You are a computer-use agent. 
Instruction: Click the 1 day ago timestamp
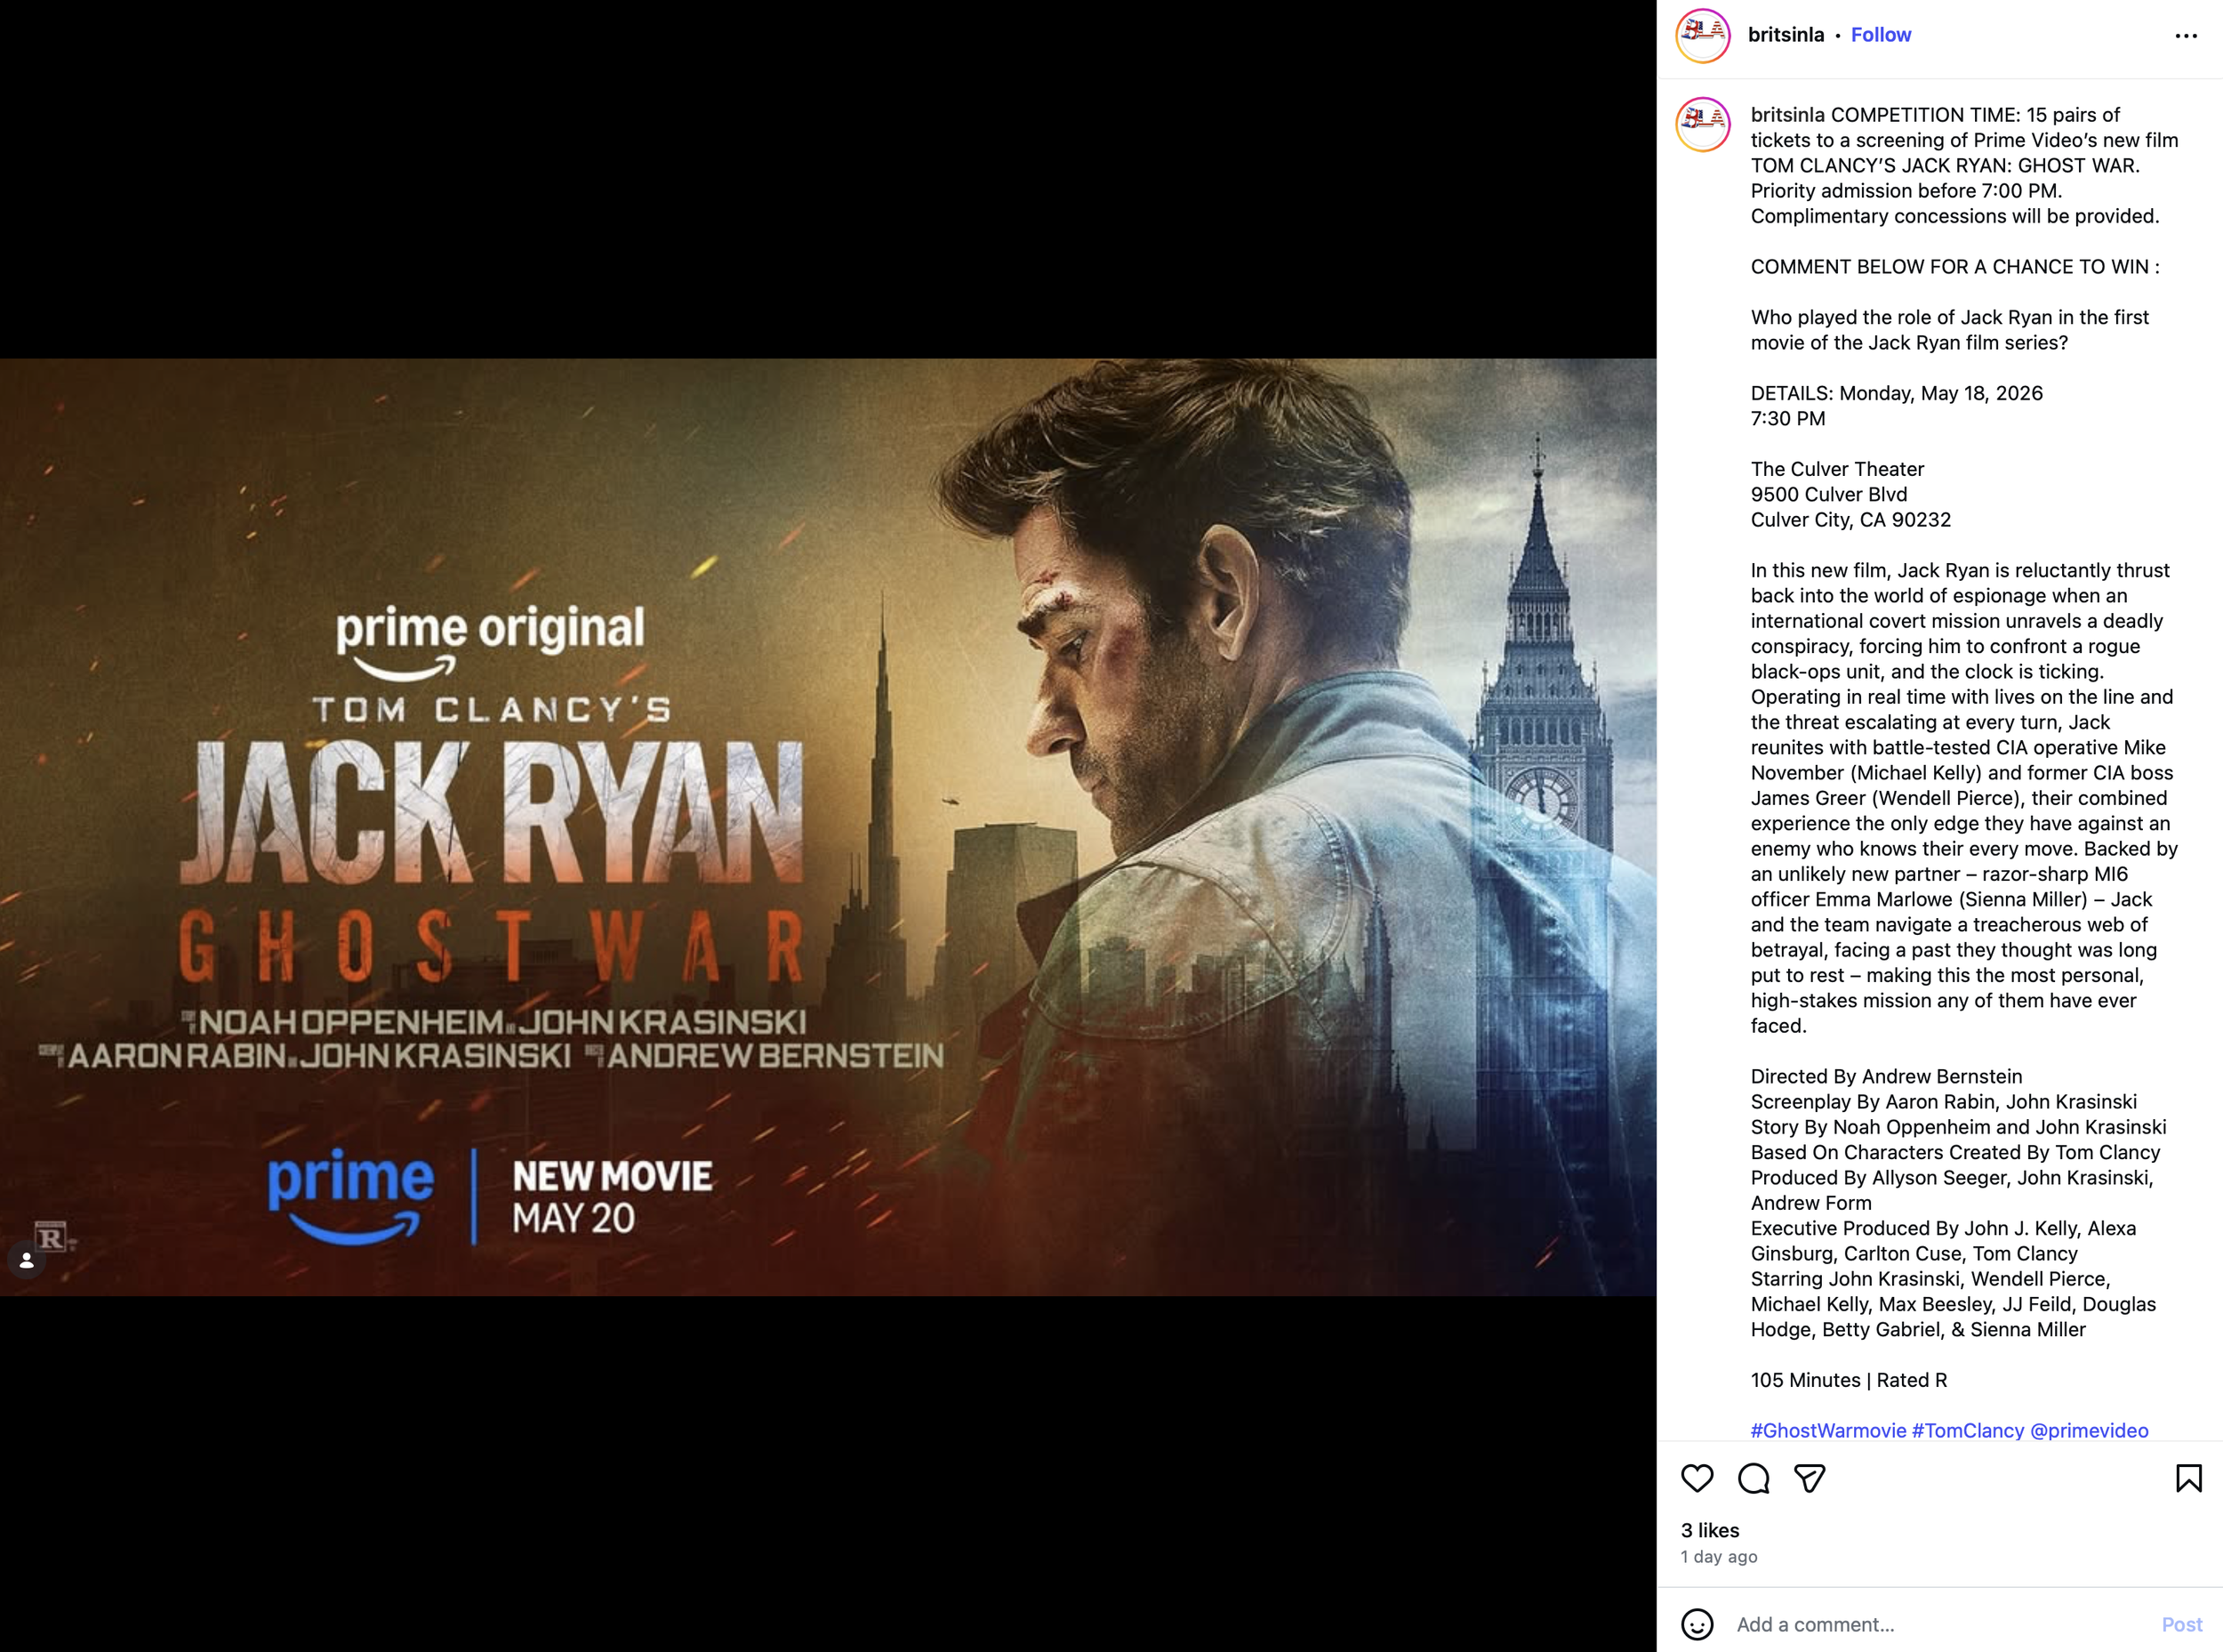tap(1718, 1556)
